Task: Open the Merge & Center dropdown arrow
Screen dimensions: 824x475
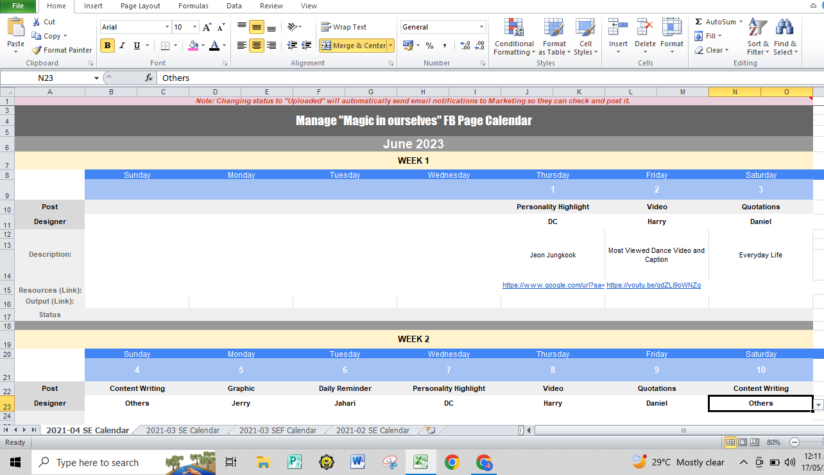Action: tap(390, 46)
